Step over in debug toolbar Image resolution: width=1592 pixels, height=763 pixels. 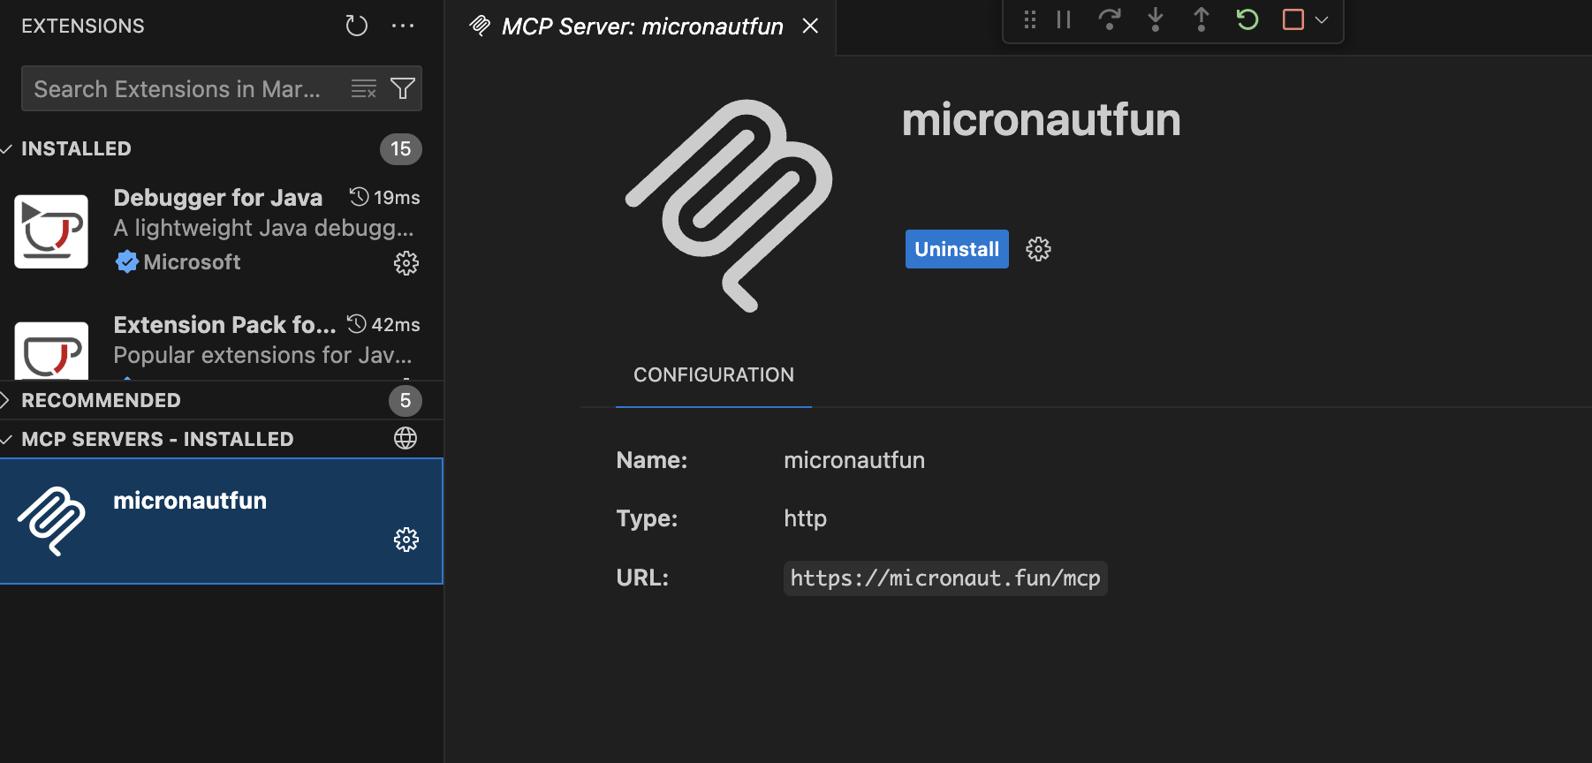click(1110, 19)
